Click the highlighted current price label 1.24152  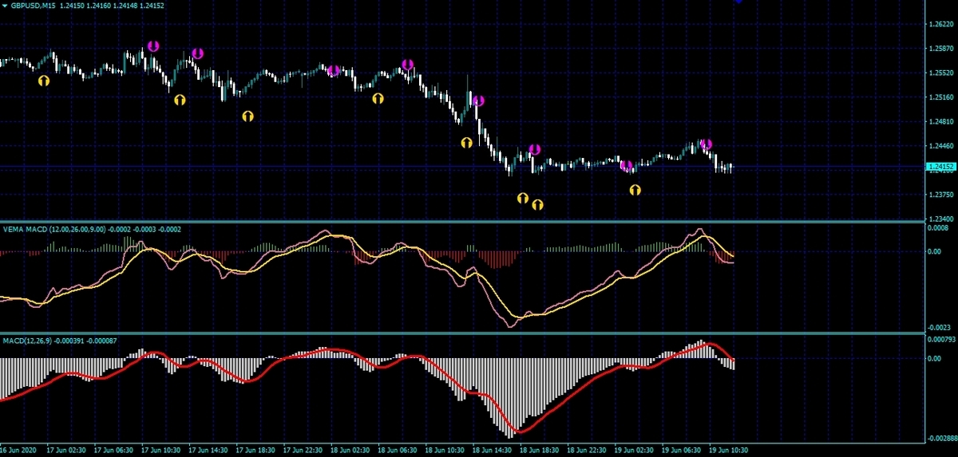[941, 167]
